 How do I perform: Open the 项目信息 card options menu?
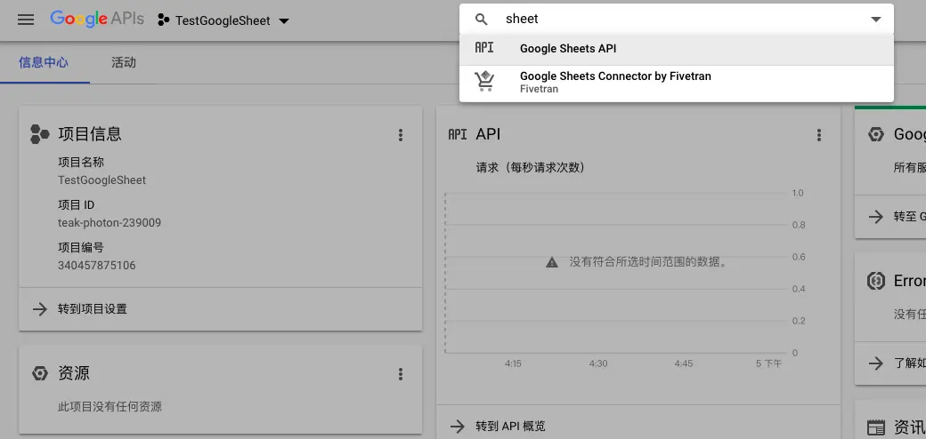click(x=401, y=135)
